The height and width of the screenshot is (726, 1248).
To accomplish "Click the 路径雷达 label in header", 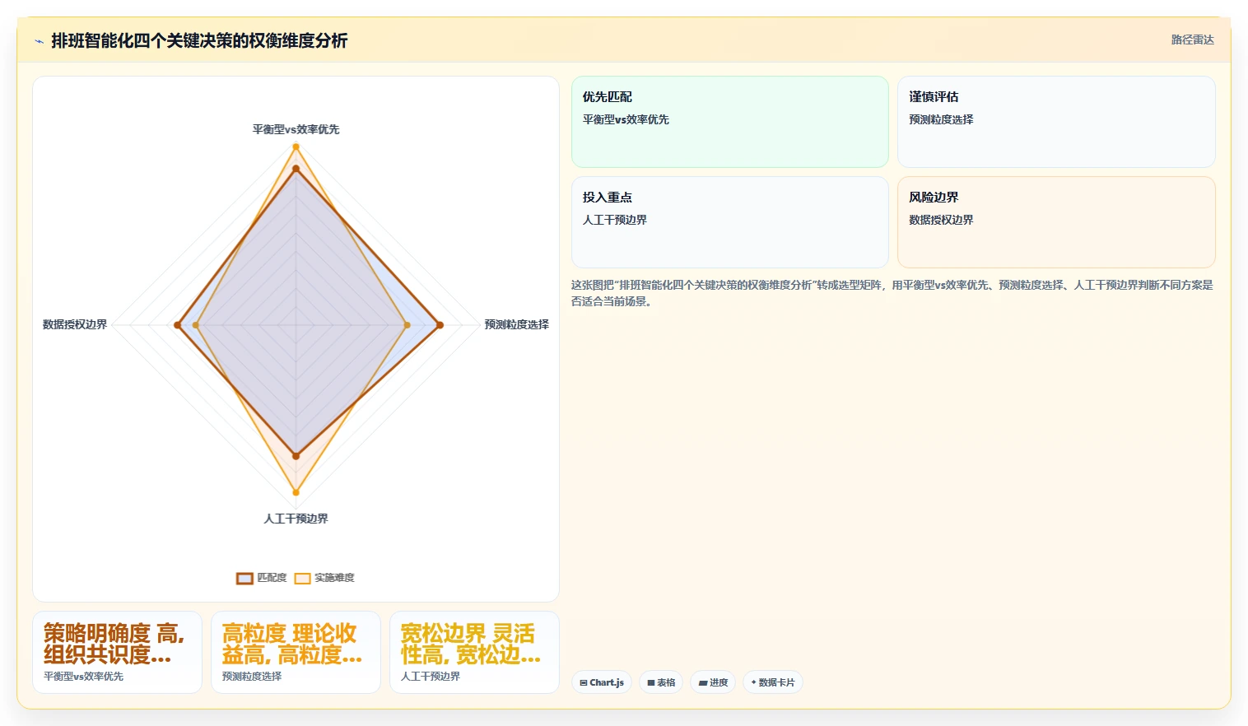I will 1192,40.
